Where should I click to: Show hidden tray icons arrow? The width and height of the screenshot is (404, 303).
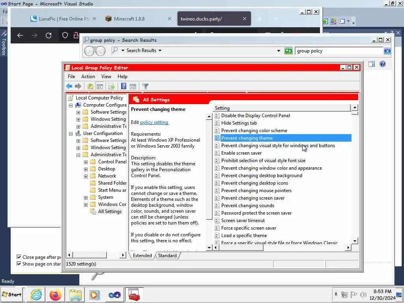[x=336, y=294]
